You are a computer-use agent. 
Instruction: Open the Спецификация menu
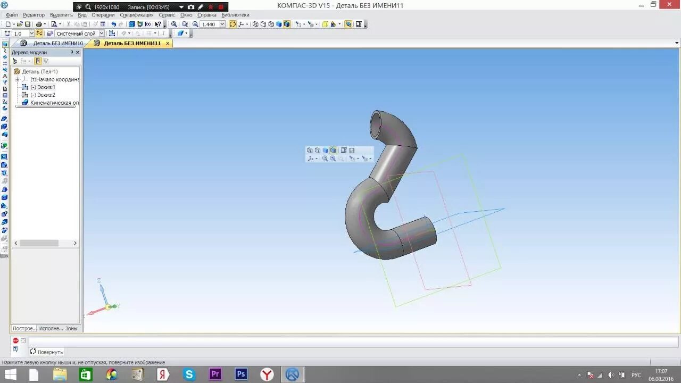tap(137, 15)
